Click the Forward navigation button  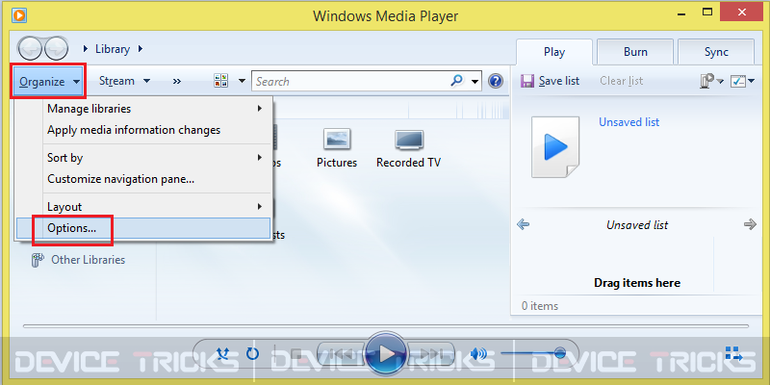coord(56,48)
